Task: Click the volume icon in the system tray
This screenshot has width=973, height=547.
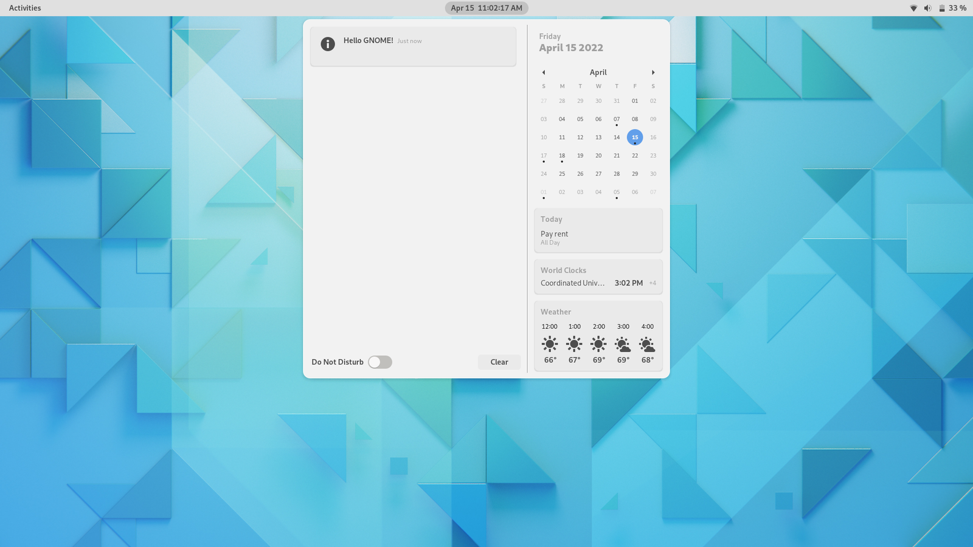Action: click(927, 8)
